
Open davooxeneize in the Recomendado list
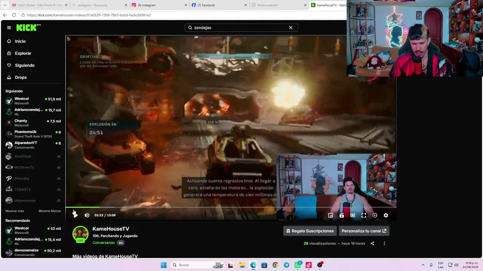[33, 253]
